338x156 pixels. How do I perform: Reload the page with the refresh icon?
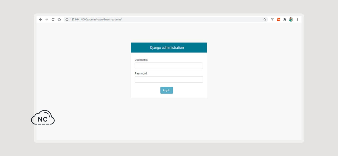click(x=53, y=19)
